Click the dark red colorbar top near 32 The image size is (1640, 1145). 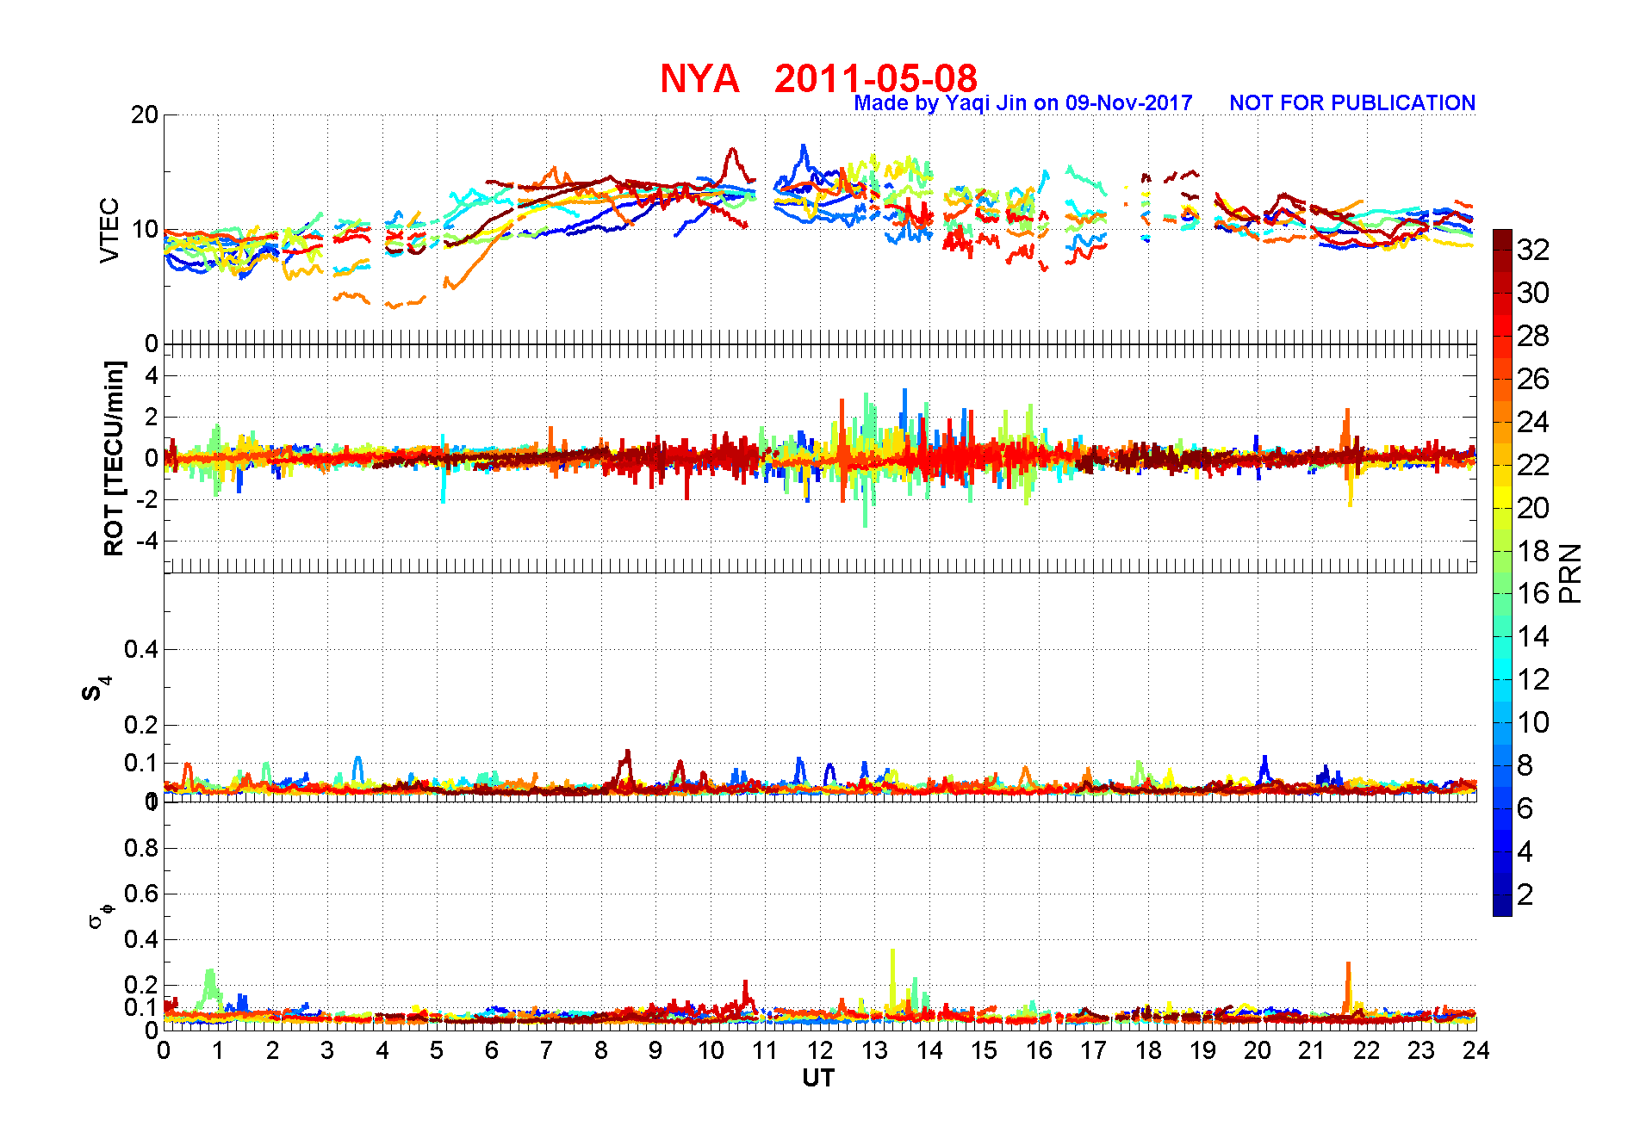click(x=1502, y=240)
